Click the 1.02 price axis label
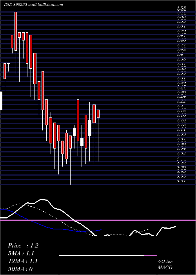 coord(181,153)
